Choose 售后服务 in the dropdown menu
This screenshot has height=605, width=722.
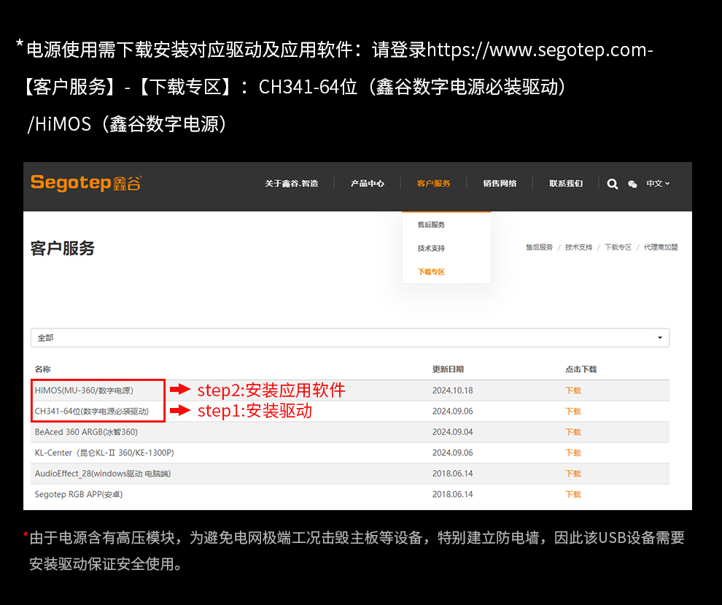[x=431, y=225]
